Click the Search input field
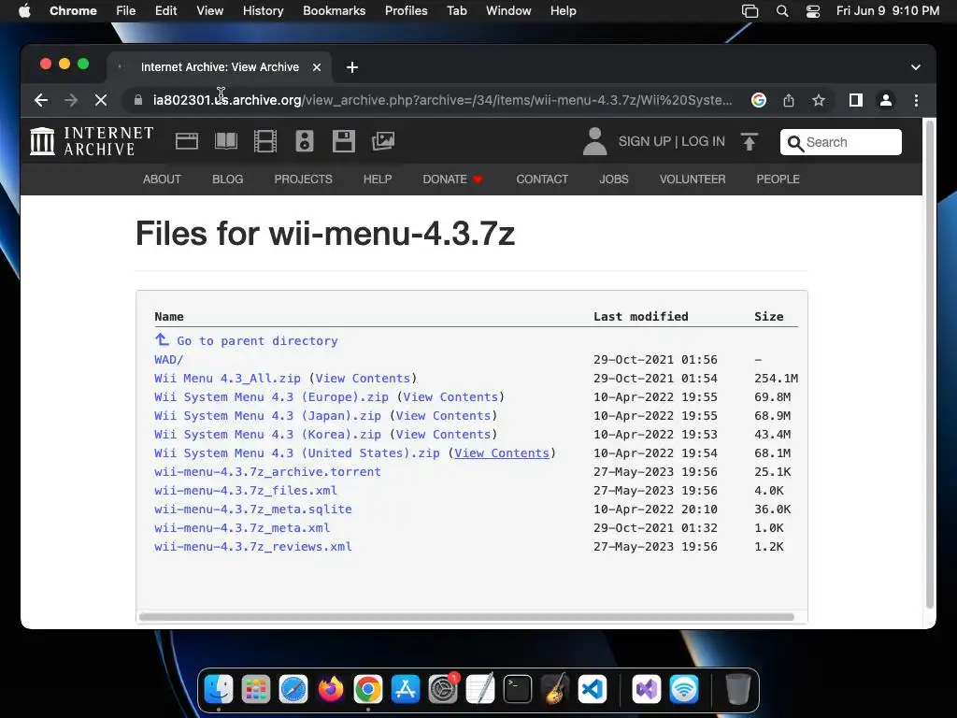Image resolution: width=957 pixels, height=718 pixels. [x=840, y=142]
